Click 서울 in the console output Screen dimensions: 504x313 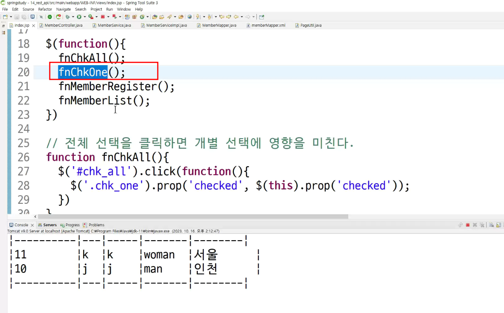coord(206,255)
